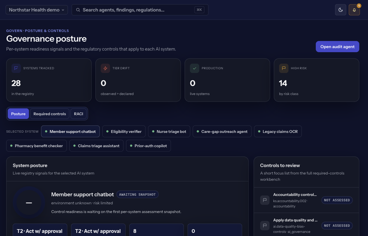Expand the Northstar Health demo dropdown
This screenshot has width=368, height=236.
pyautogui.click(x=37, y=10)
